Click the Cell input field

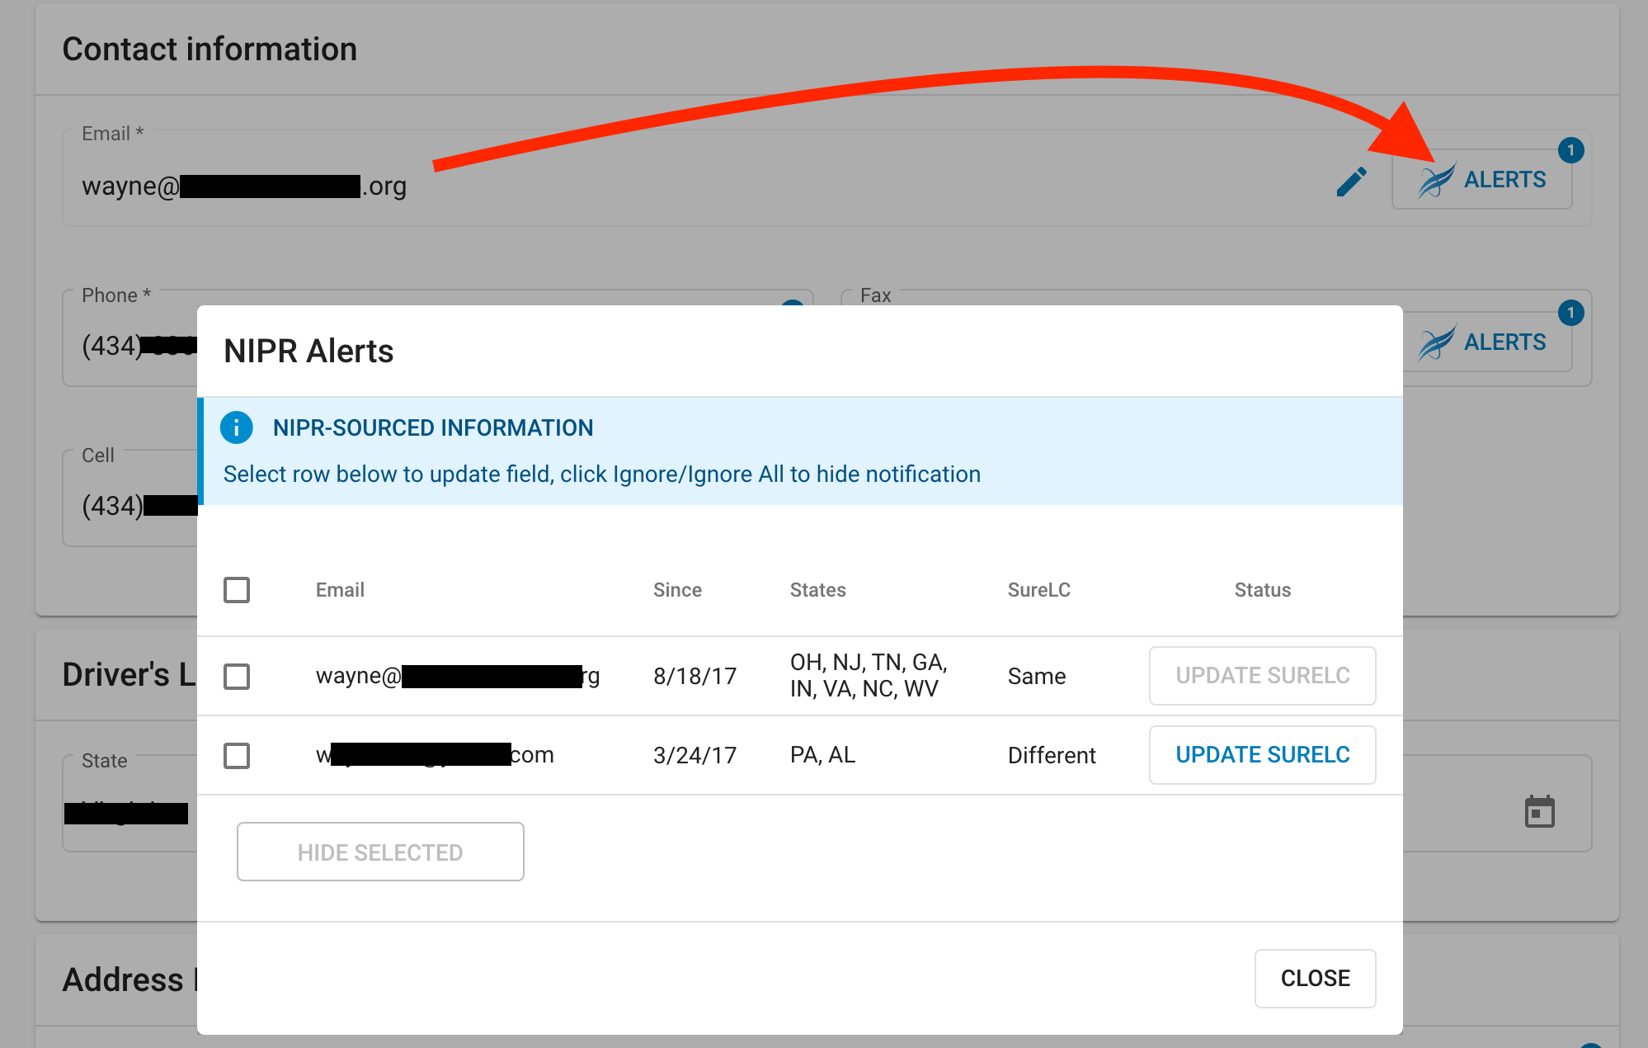(129, 498)
